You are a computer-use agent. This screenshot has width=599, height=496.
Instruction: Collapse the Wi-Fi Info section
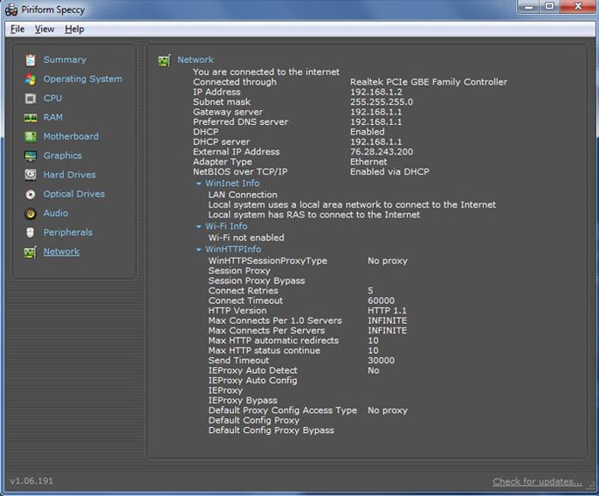(x=199, y=226)
